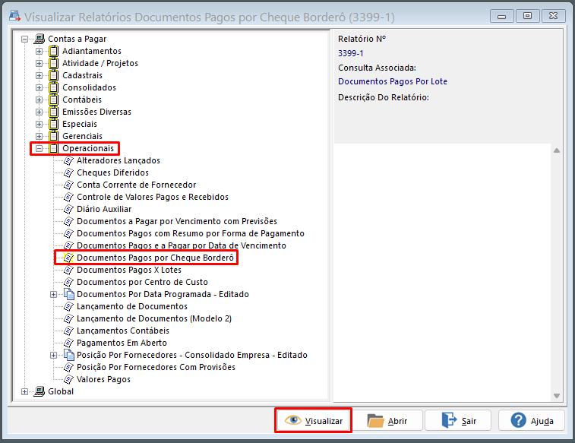Open help with the Ajuda button
Image resolution: width=575 pixels, height=443 pixels.
pos(532,420)
